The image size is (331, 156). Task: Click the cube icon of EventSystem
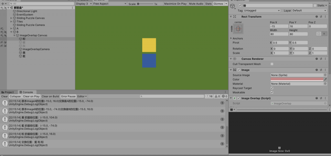click(14, 15)
